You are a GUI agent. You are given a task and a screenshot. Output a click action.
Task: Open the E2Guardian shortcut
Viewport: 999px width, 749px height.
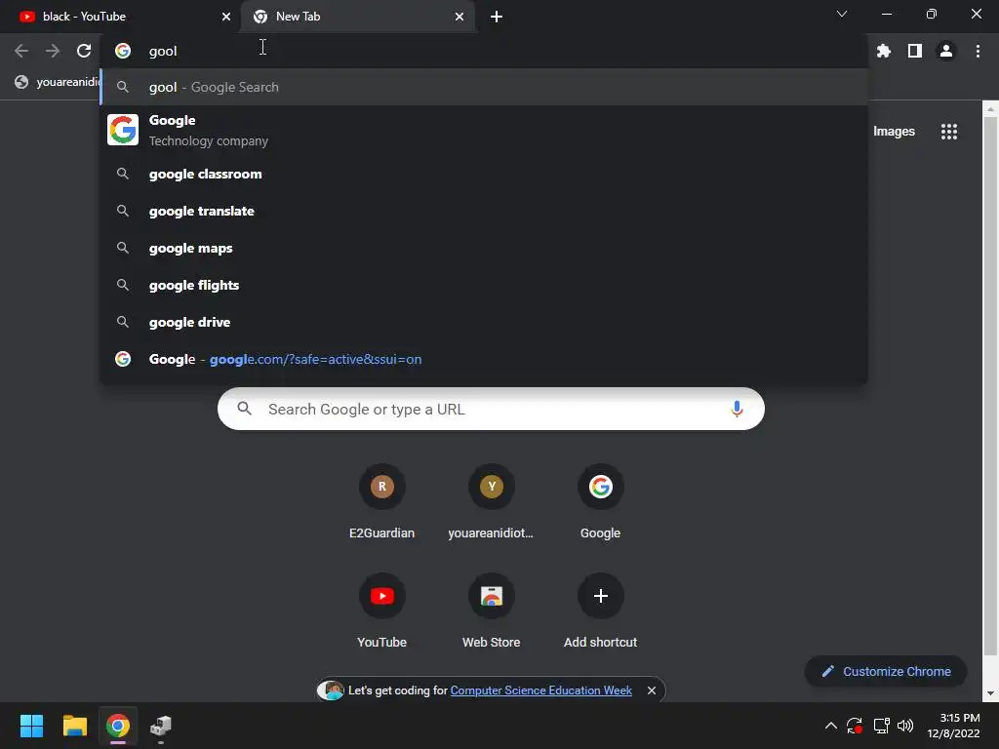[x=382, y=504]
